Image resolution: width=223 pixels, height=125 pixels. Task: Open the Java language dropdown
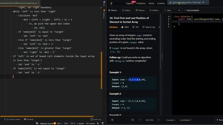[x=172, y=10]
